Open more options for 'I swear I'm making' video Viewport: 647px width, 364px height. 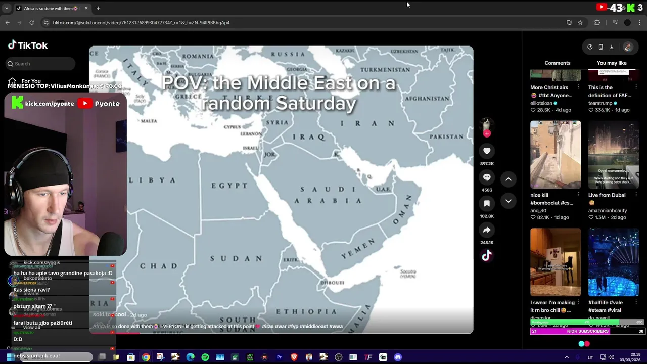(578, 302)
